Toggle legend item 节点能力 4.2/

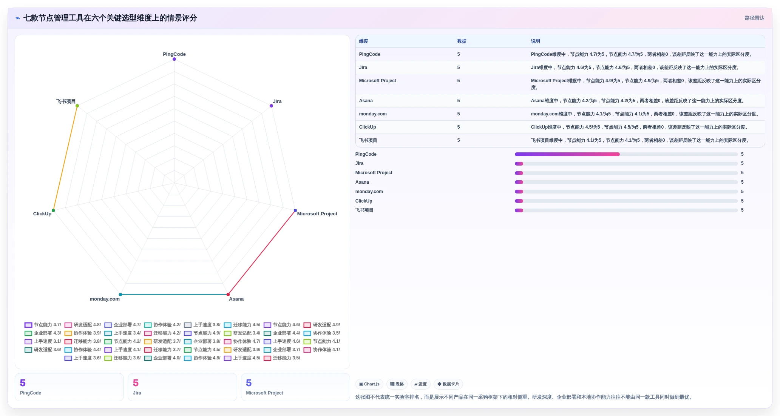122,342
